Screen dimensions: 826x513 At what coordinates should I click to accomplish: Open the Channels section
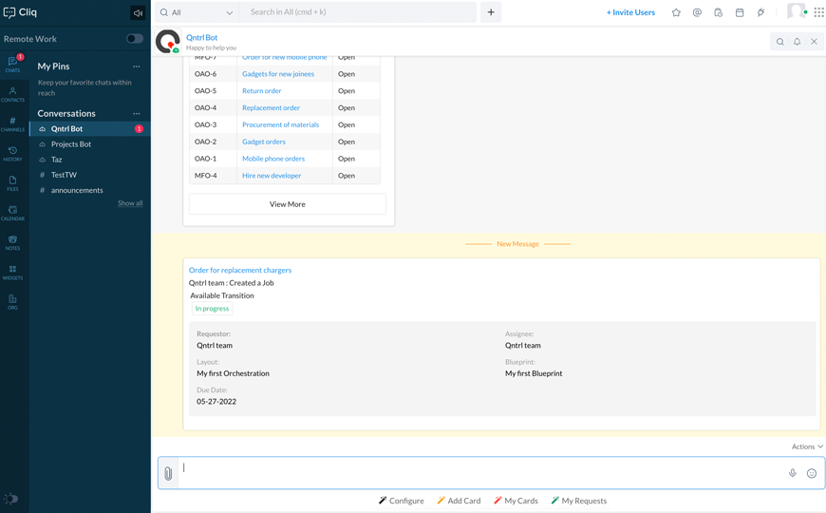(x=12, y=123)
